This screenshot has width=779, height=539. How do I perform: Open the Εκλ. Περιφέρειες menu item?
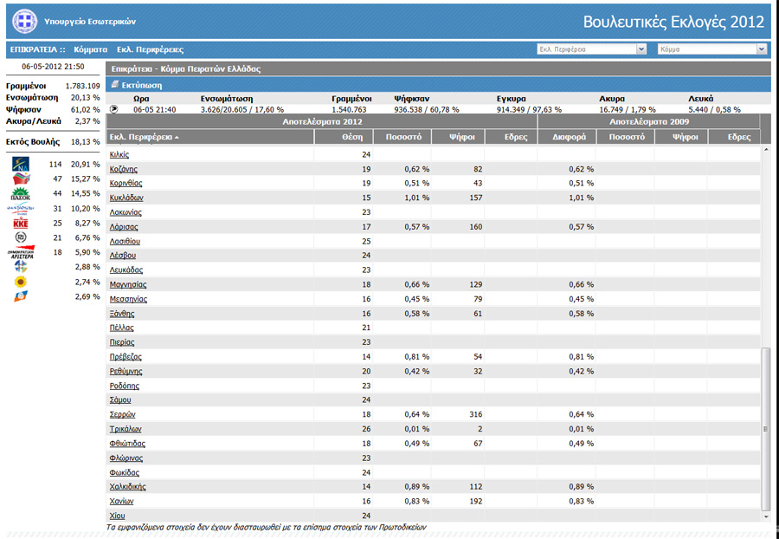(x=150, y=49)
